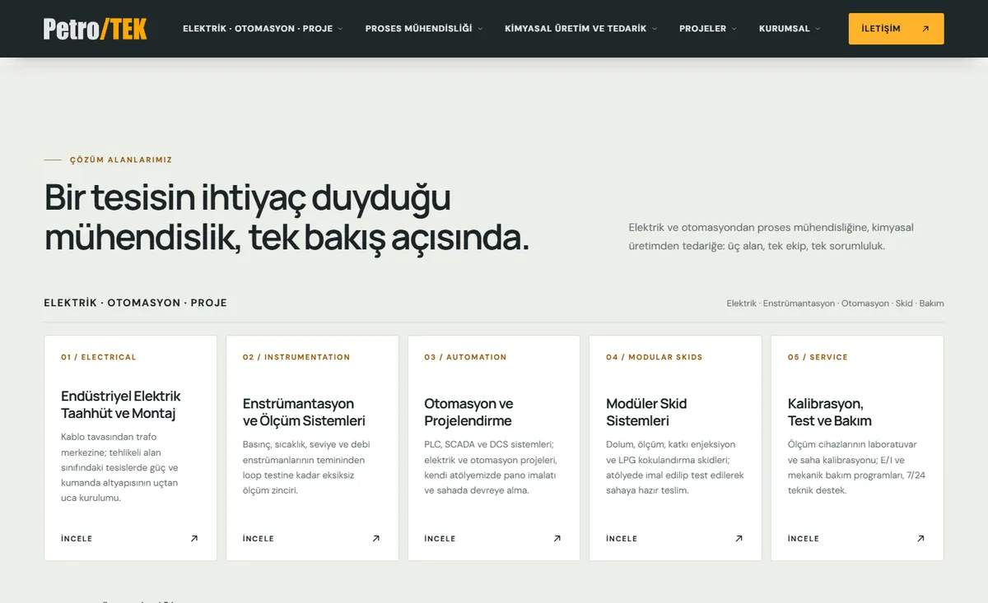Click the PetroTEK logo
Image resolution: width=988 pixels, height=603 pixels.
click(96, 29)
